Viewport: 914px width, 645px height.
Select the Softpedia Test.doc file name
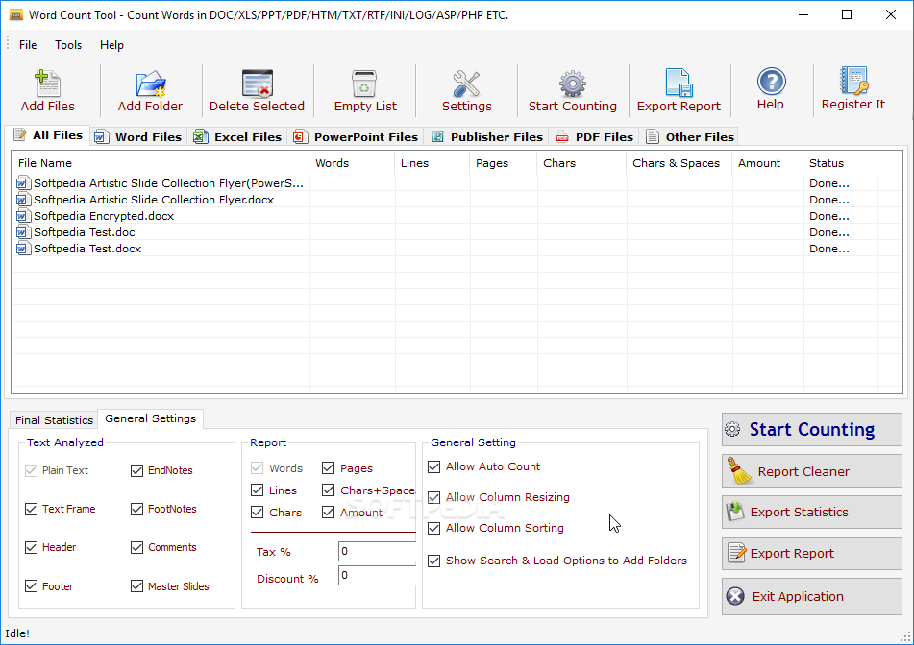(84, 232)
